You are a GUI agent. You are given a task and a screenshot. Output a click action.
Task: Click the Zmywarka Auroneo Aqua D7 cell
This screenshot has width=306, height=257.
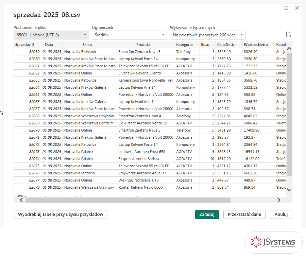[x=146, y=173]
